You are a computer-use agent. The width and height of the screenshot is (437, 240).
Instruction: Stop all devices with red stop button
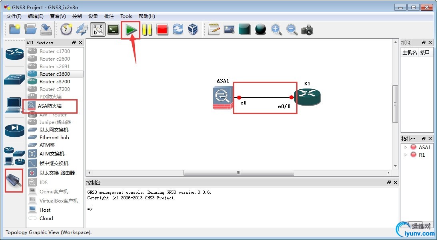tap(162, 30)
